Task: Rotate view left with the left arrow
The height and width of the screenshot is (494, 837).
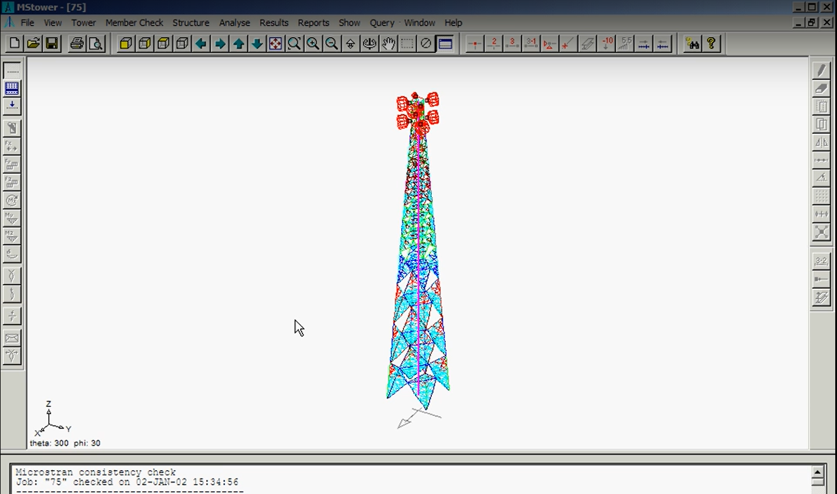Action: (x=201, y=43)
